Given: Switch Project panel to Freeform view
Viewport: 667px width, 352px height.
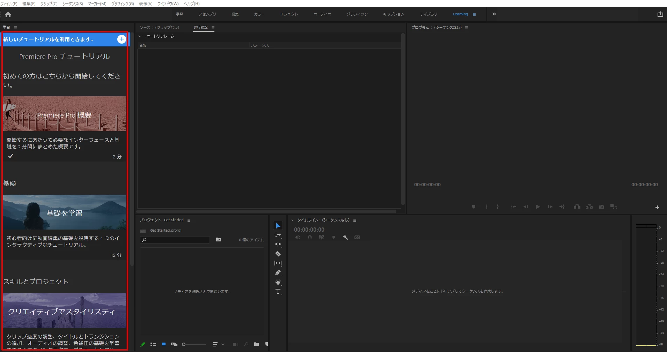Looking at the screenshot, I should (174, 344).
